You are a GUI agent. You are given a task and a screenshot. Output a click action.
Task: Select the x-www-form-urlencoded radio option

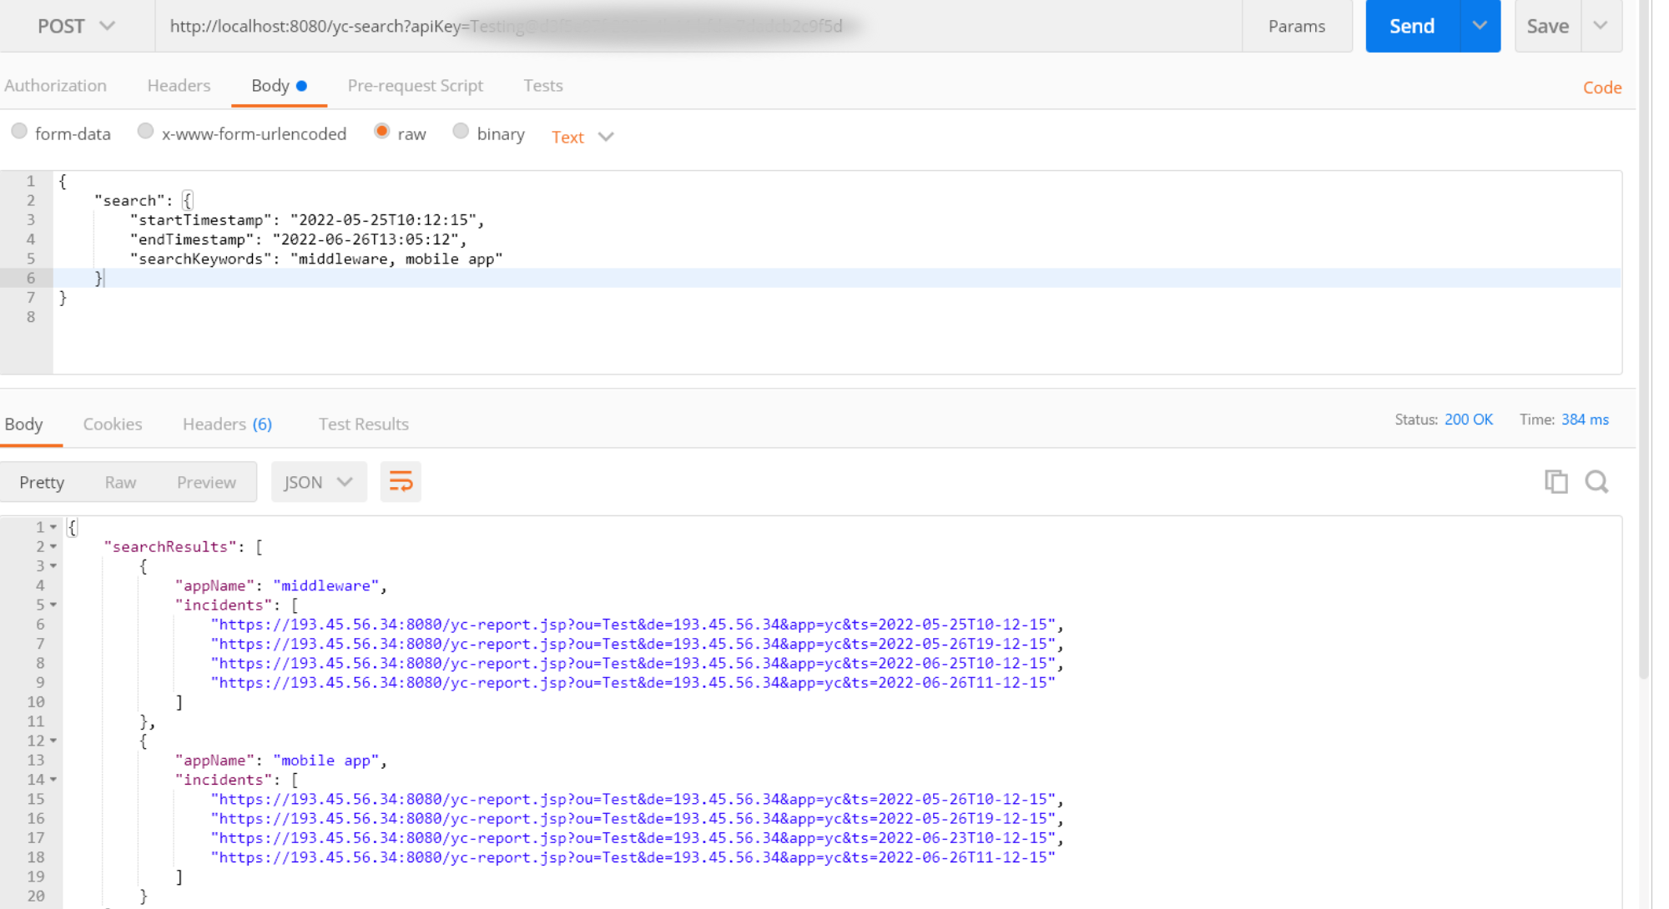coord(145,132)
